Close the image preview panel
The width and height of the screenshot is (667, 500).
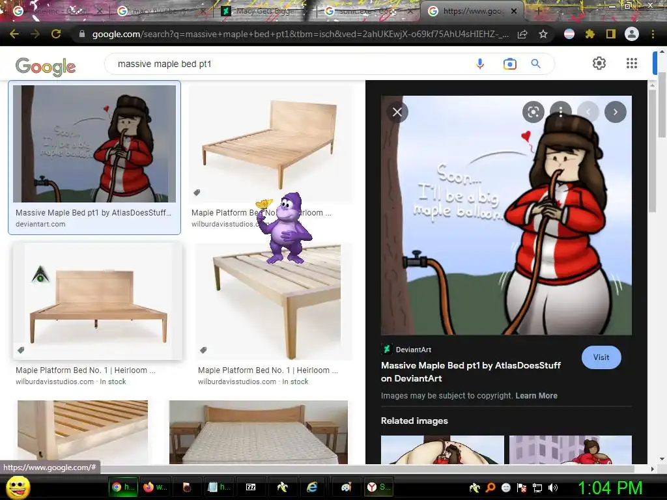(397, 112)
